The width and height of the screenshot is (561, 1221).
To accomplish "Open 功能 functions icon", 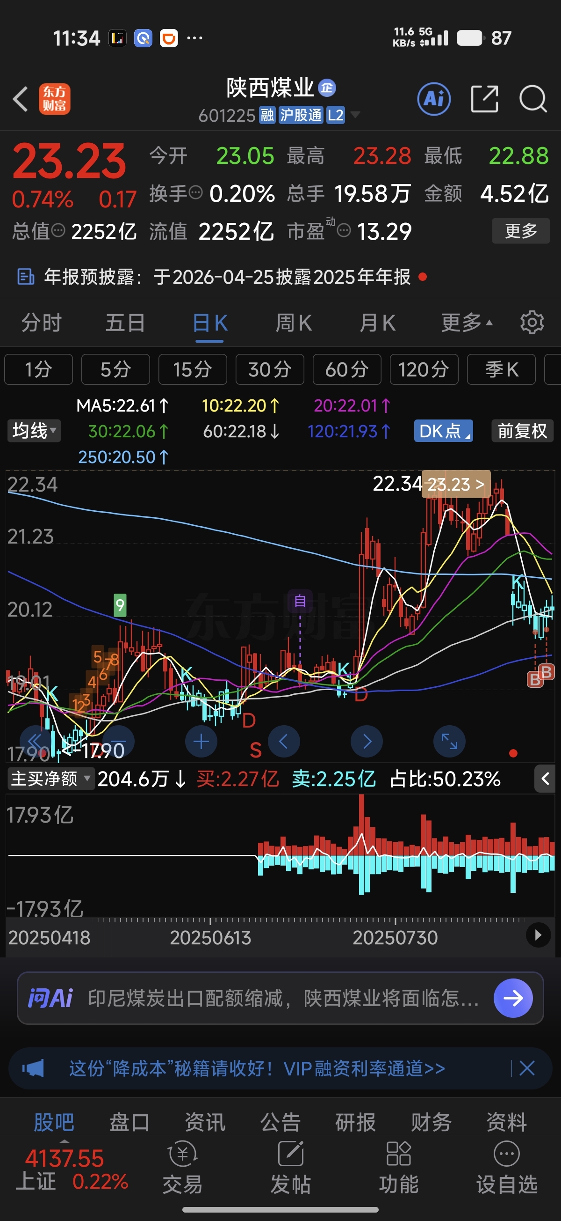I will pyautogui.click(x=399, y=1168).
